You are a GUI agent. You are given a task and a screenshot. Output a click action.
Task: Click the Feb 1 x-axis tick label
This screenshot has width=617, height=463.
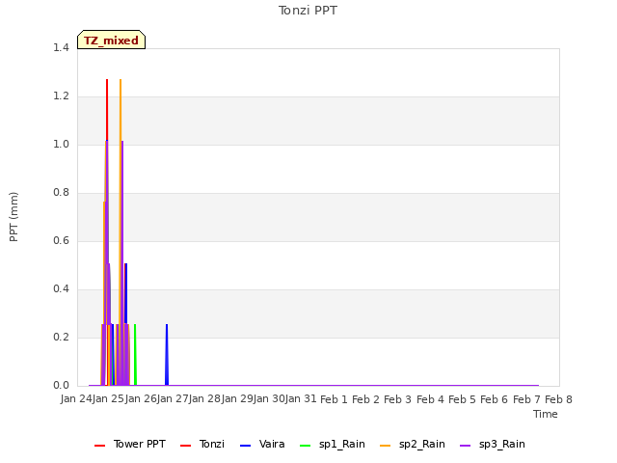click(x=334, y=399)
